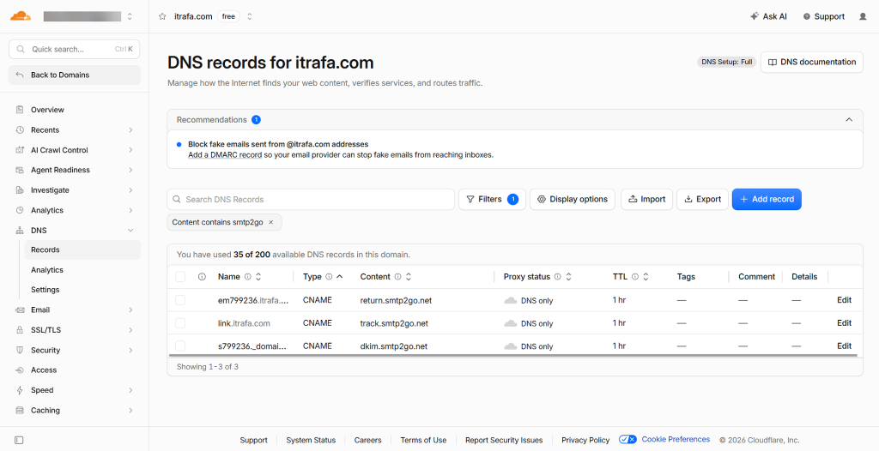Open the account switcher dropdown
The width and height of the screenshot is (879, 451).
[x=130, y=17]
